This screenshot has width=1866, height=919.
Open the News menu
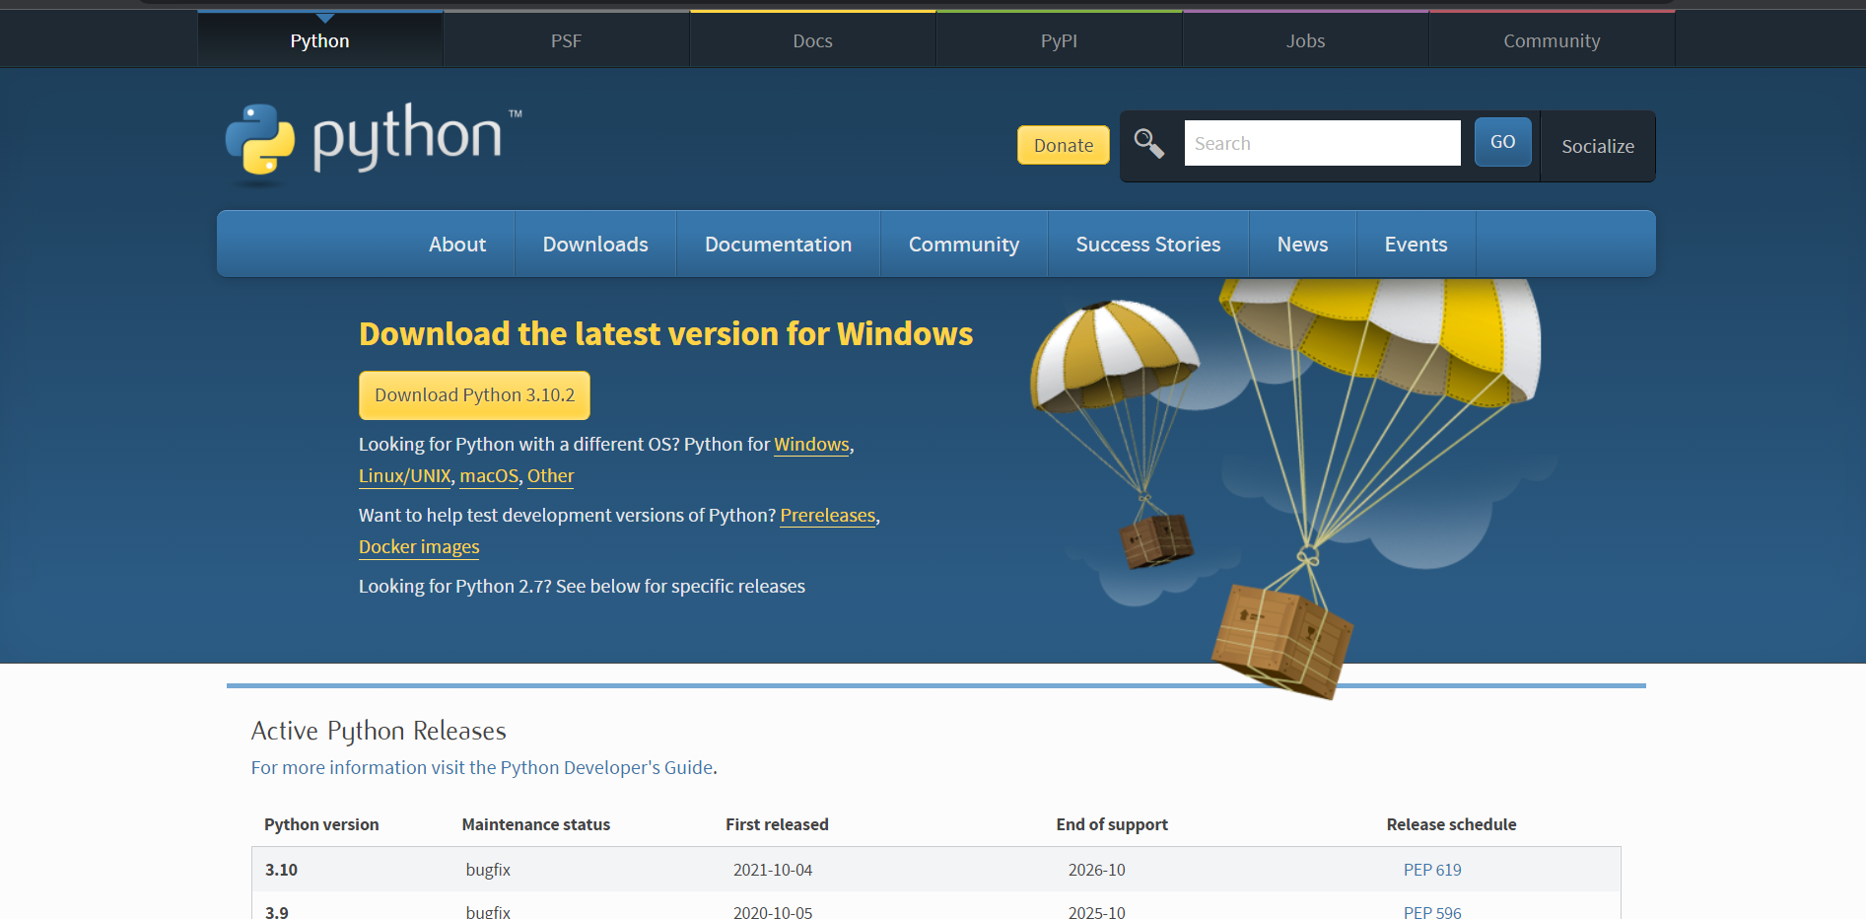tap(1301, 244)
